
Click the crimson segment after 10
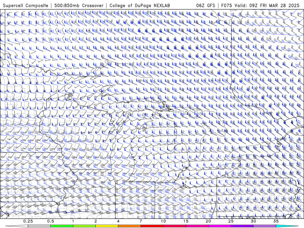click(x=174, y=226)
